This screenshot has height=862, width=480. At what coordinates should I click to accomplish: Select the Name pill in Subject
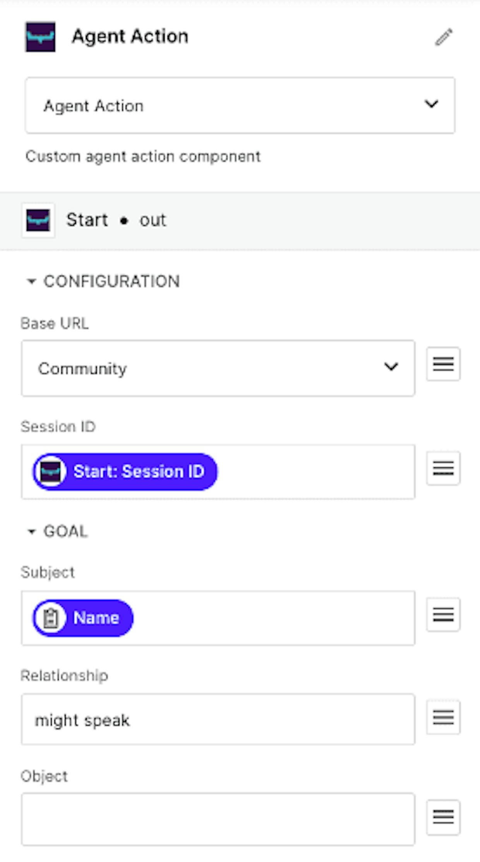[x=83, y=618]
